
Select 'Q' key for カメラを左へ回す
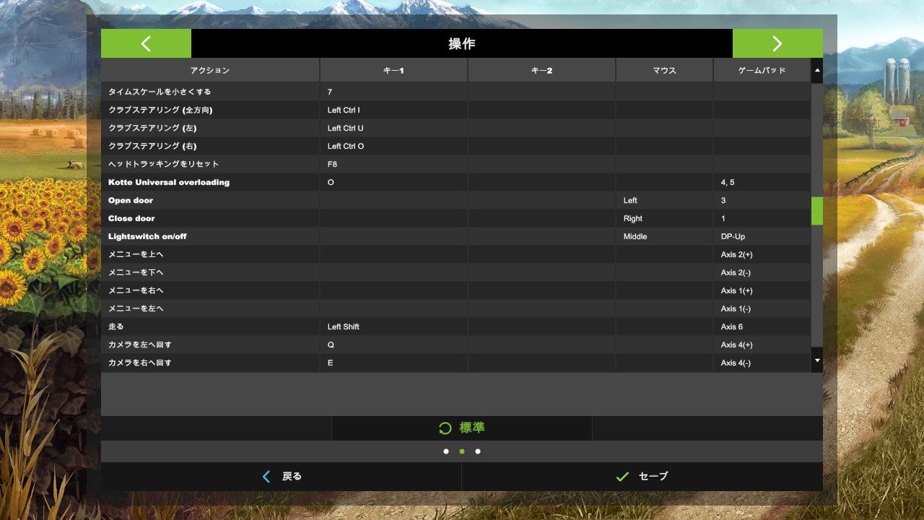[393, 344]
